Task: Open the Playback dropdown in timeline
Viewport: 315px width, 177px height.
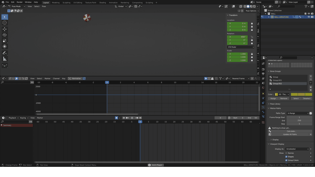Action: 13,118
